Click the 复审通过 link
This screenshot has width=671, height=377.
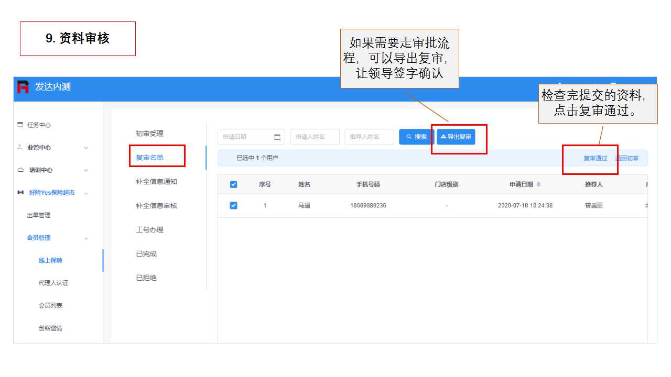point(596,158)
